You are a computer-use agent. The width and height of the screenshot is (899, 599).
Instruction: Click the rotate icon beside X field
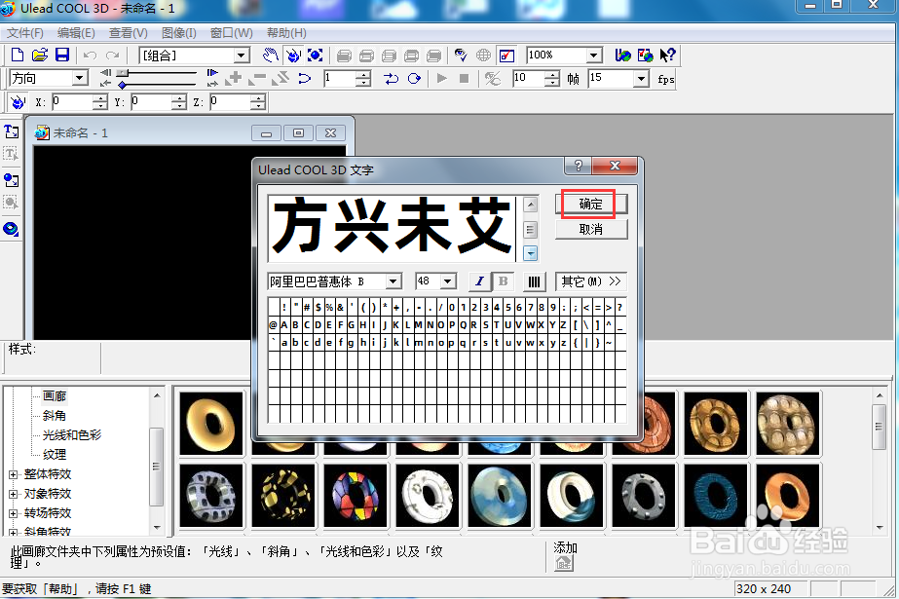tap(18, 102)
